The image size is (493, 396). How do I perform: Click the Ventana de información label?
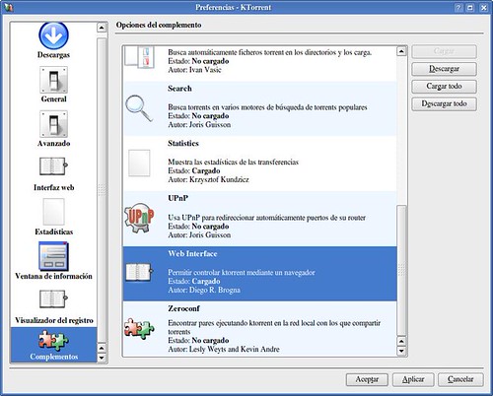pyautogui.click(x=53, y=276)
